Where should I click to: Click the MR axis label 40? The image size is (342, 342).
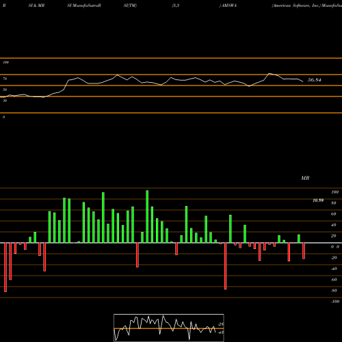334,225
